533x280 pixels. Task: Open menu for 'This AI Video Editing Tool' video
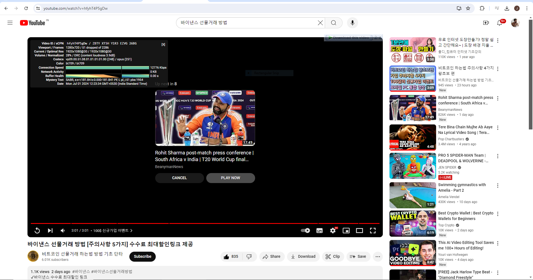[498, 243]
